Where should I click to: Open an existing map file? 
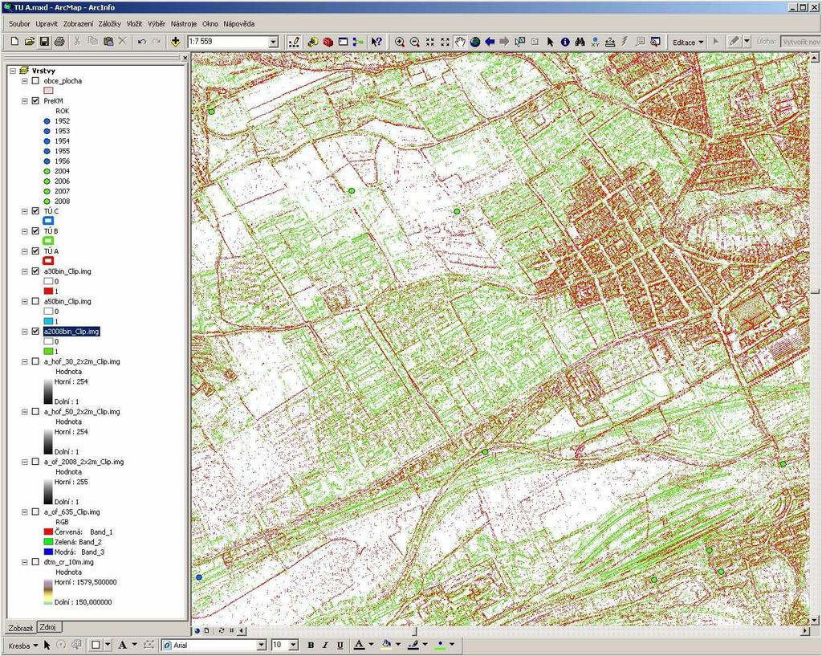point(30,42)
